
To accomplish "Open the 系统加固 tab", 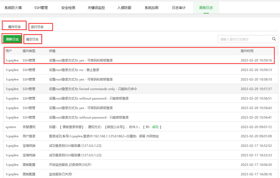I will (152, 8).
